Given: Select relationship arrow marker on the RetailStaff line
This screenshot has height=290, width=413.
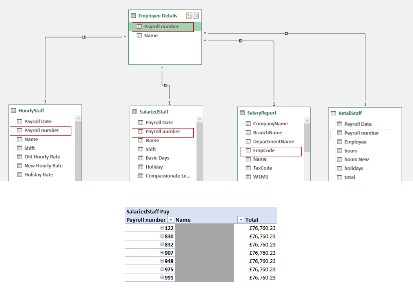Looking at the screenshot, I should coord(286,33).
